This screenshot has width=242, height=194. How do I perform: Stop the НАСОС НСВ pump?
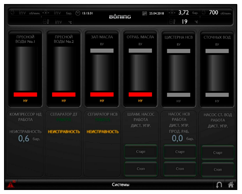[180, 169]
